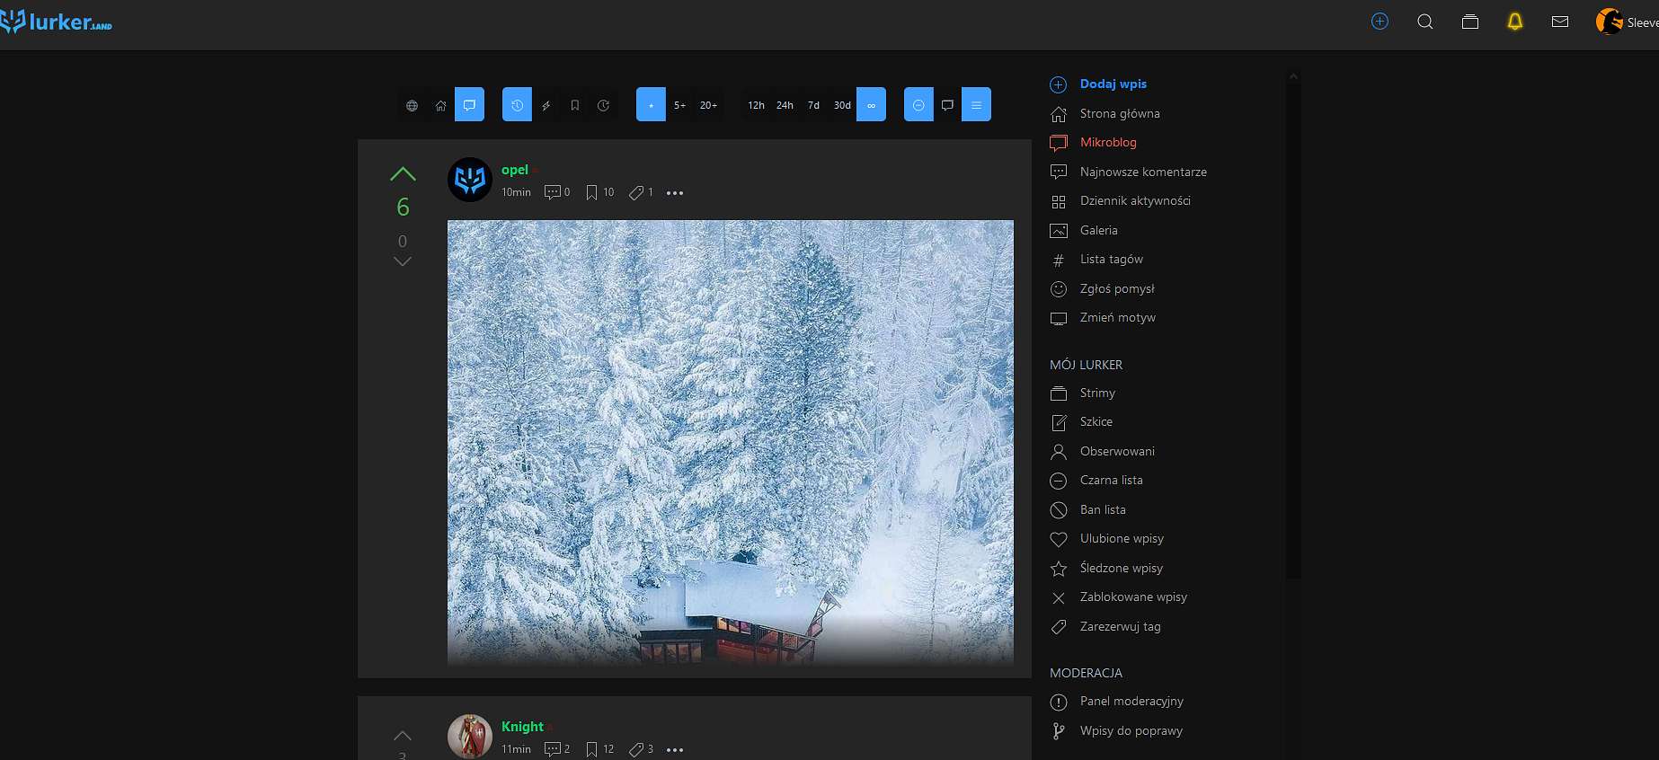Sort by newest with clock-history icon
1659x760 pixels.
click(x=517, y=105)
